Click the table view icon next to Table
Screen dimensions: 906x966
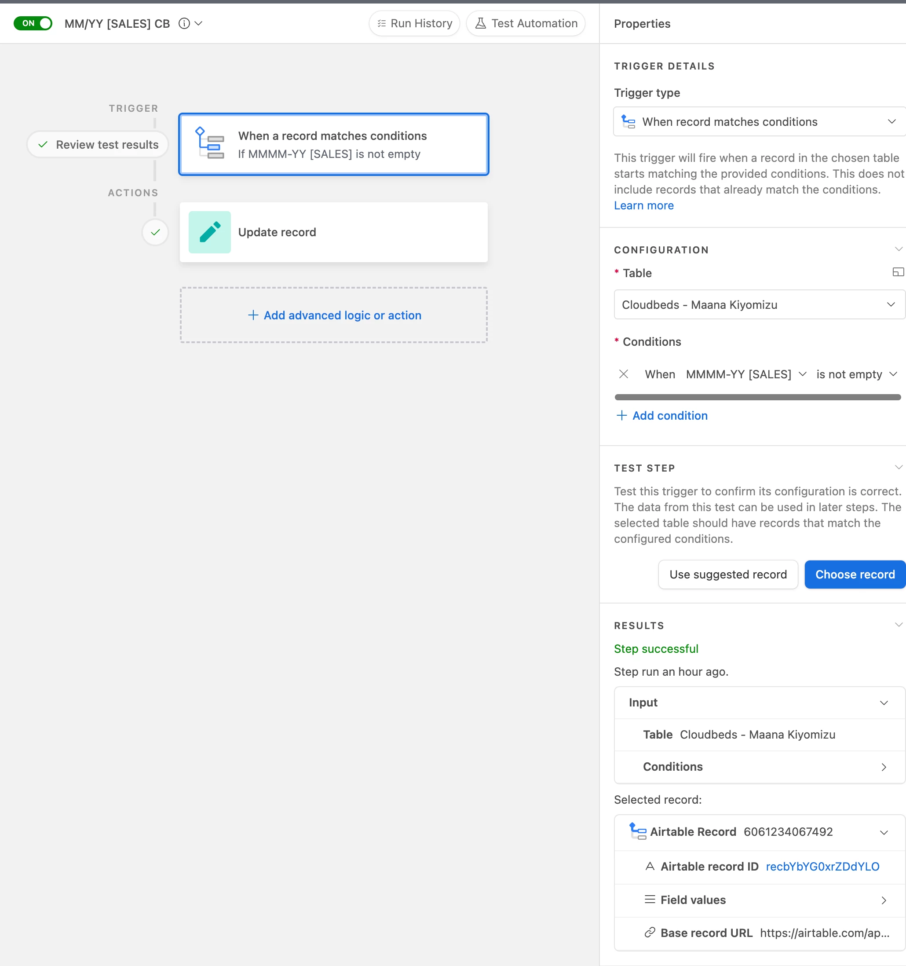[898, 273]
